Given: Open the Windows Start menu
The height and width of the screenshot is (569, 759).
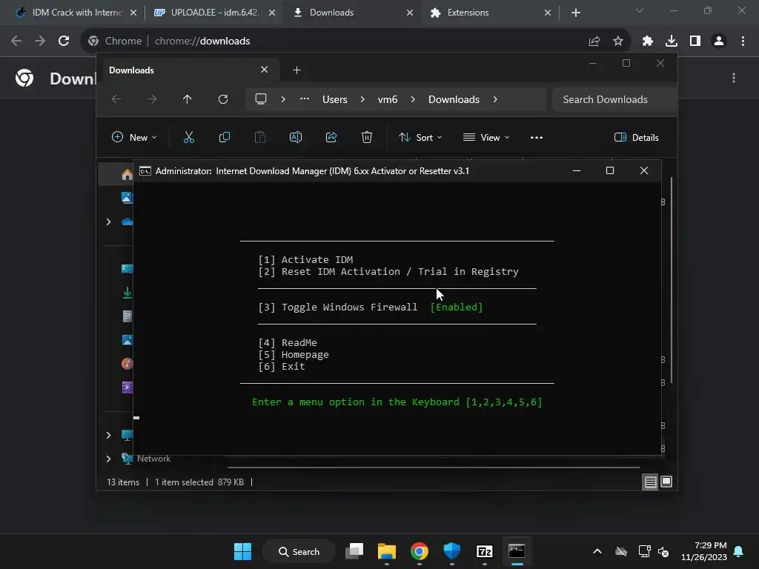Looking at the screenshot, I should (x=242, y=551).
